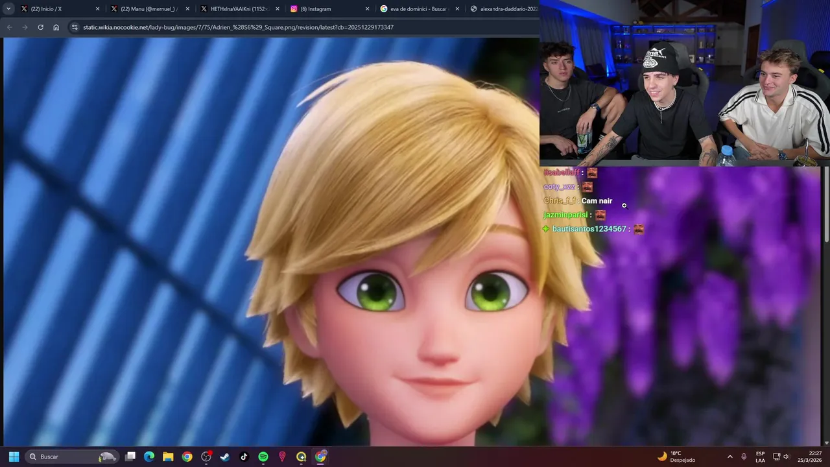This screenshot has height=467, width=830.
Task: Expand the hidden system tray icons
Action: (x=729, y=457)
